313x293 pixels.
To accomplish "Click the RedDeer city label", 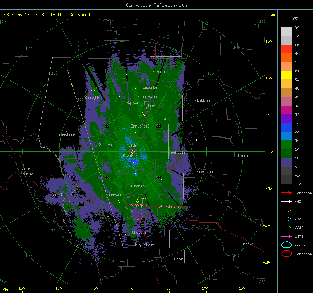I will (147, 106).
